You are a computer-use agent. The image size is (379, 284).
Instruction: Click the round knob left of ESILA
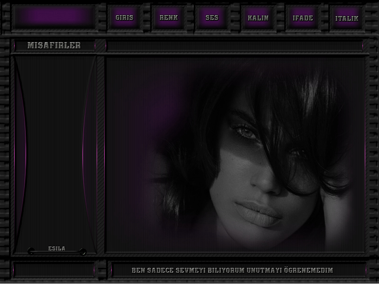[31, 251]
